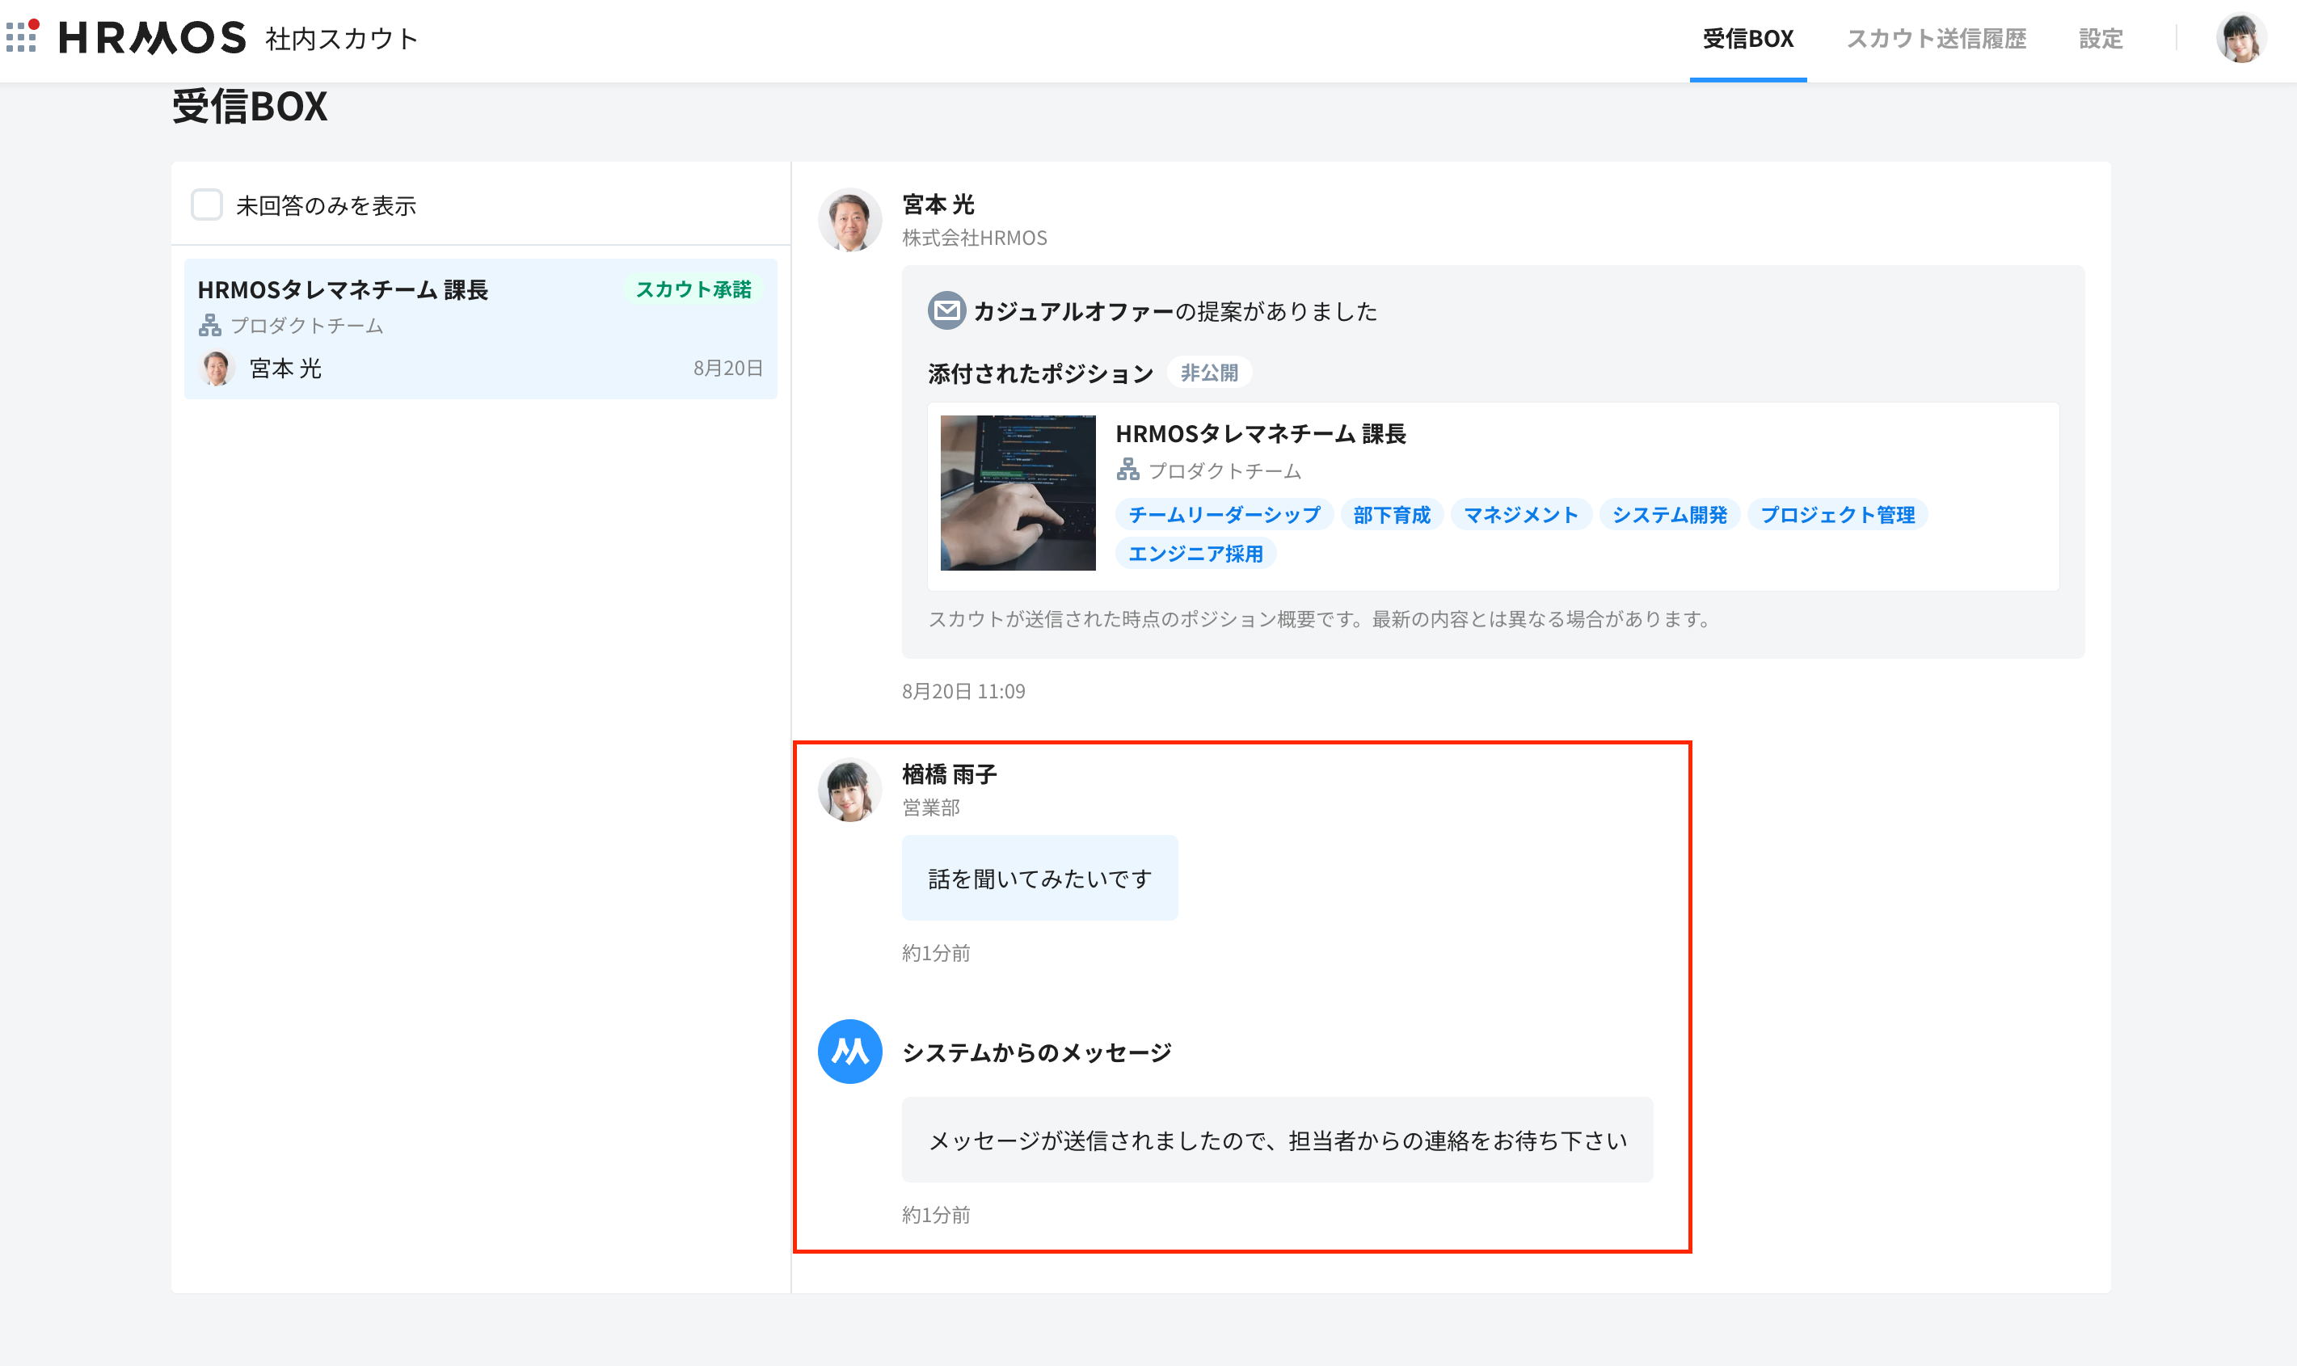This screenshot has width=2297, height=1366.
Task: Toggle the 未回答のみを表示 checkbox
Action: point(207,204)
